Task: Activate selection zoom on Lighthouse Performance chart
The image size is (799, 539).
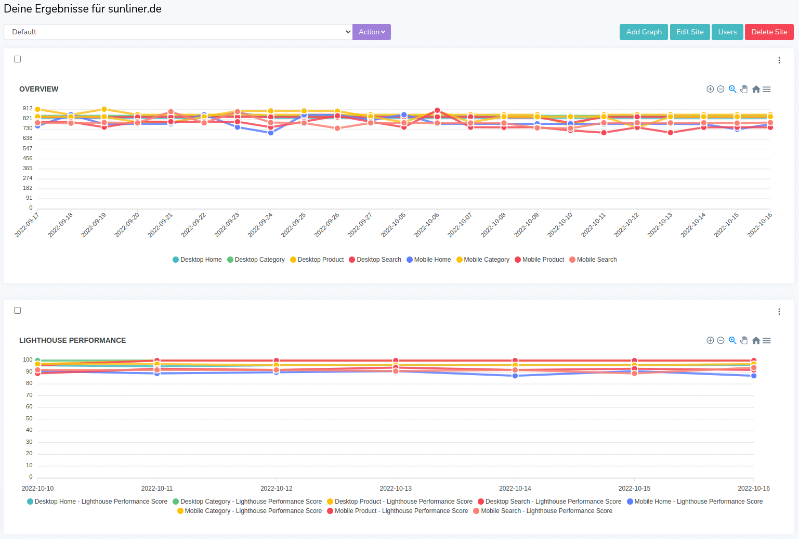Action: point(732,340)
